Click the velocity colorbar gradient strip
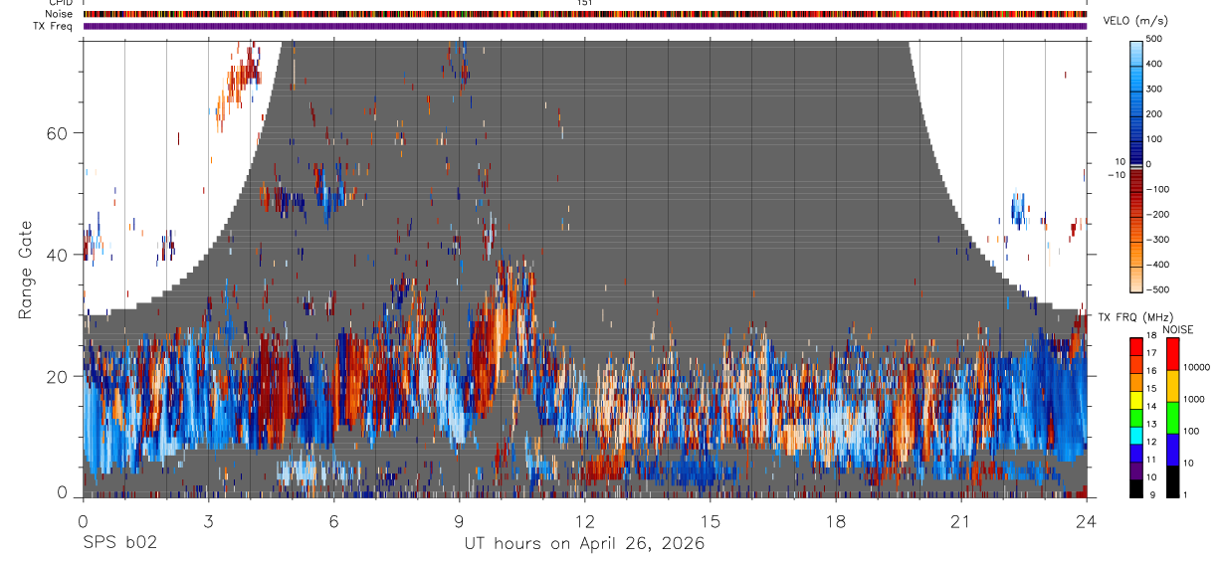Viewport: 1222px width, 564px height. [1136, 165]
